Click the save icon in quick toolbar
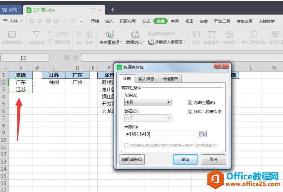This screenshot has width=283, height=192. (x=32, y=21)
